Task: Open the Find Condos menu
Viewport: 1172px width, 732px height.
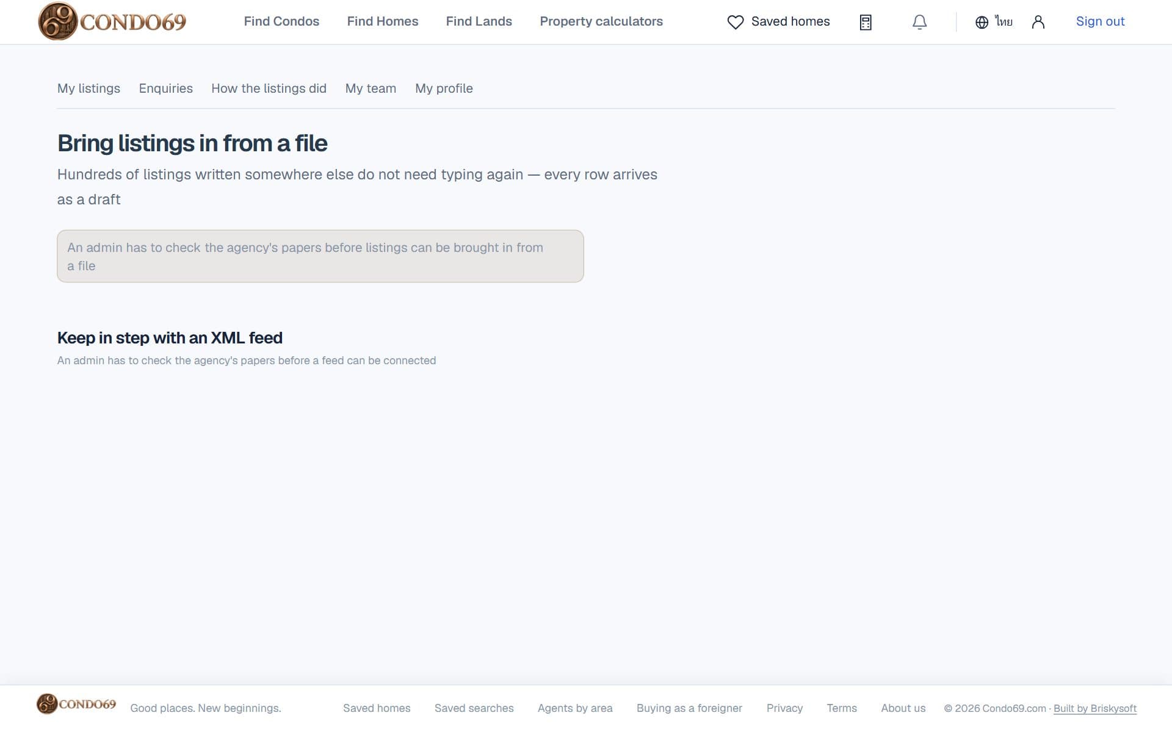Action: 281,21
